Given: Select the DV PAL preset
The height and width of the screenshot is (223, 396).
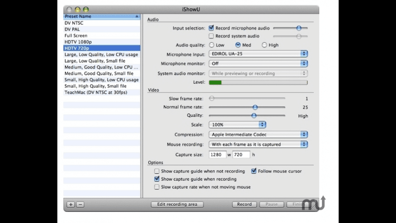Looking at the screenshot, I should (102, 29).
